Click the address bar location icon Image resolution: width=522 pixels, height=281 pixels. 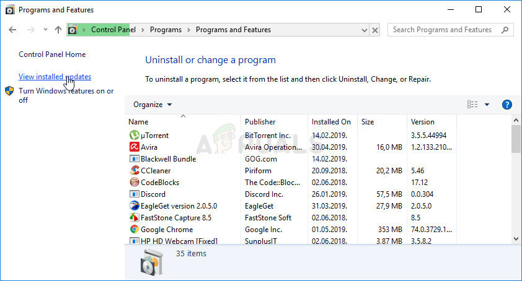pos(73,30)
